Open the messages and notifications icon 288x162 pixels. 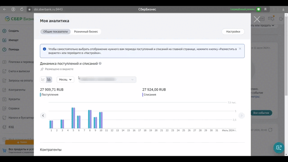click(x=271, y=18)
